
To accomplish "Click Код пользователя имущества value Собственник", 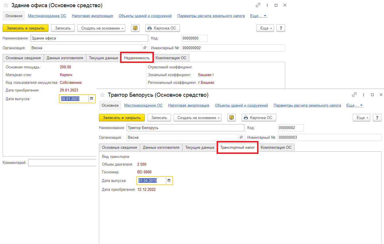I will [x=71, y=82].
